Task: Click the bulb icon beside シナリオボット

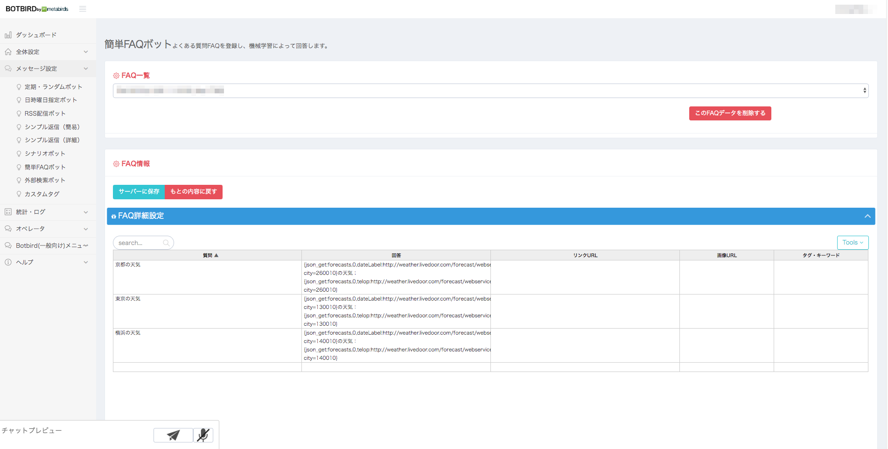Action: point(19,154)
